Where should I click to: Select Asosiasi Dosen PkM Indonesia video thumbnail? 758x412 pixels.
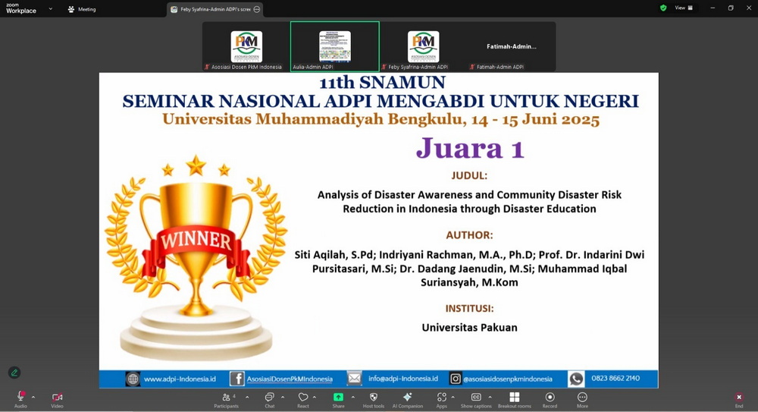tap(246, 47)
